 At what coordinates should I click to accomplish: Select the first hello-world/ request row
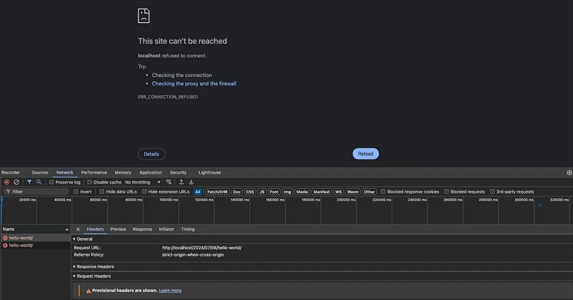36,238
